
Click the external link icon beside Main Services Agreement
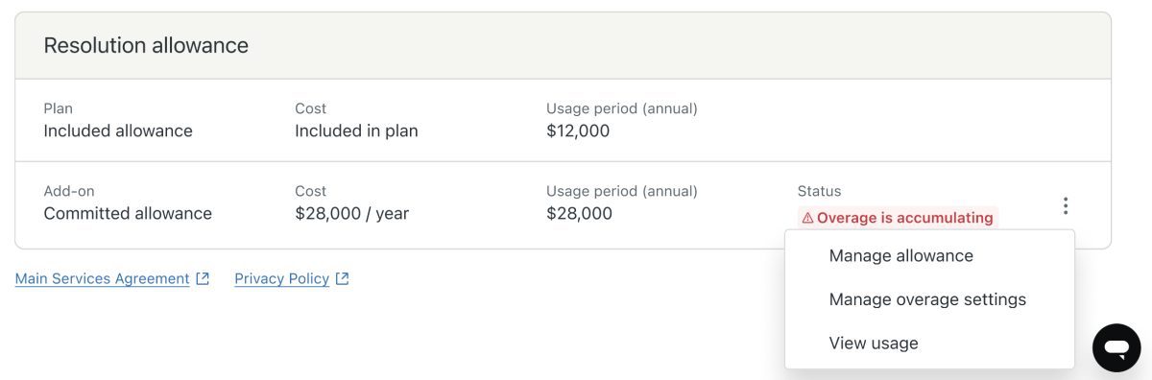coord(203,278)
